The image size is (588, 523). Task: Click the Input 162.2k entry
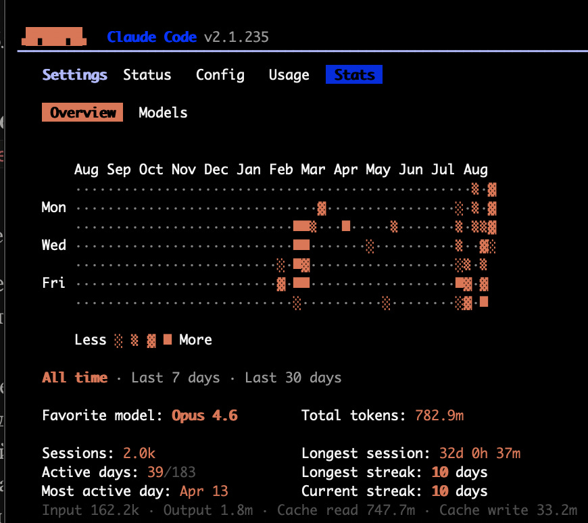point(91,510)
